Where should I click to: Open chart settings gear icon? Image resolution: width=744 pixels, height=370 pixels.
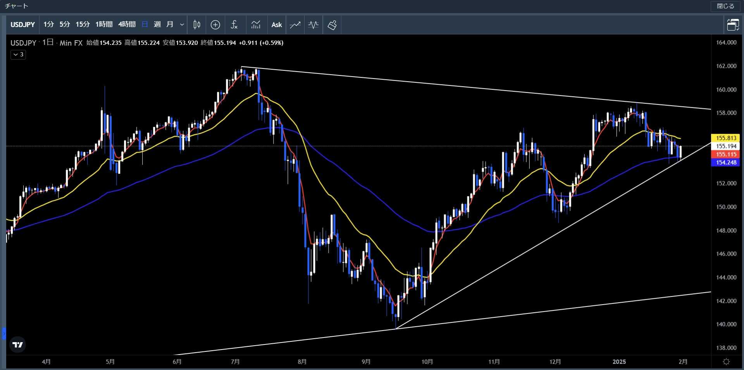click(x=727, y=361)
